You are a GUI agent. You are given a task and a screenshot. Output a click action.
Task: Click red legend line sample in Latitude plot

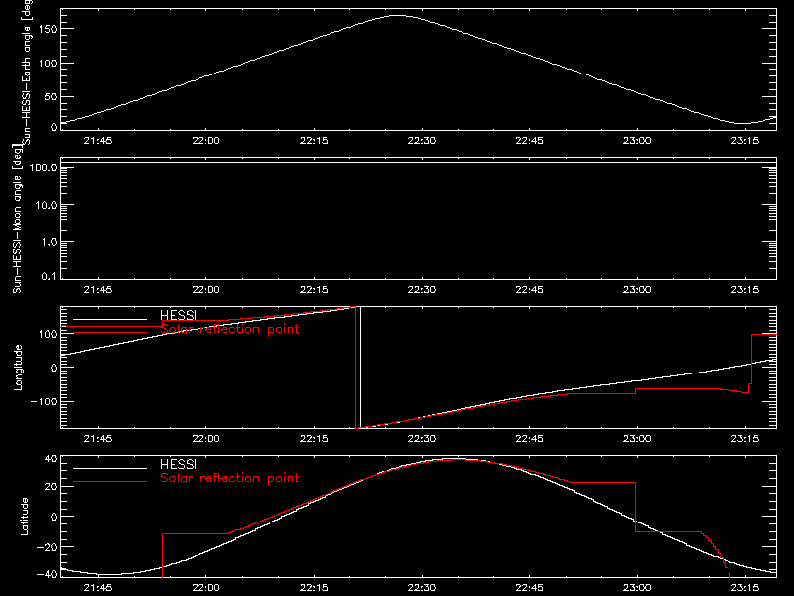coord(110,482)
